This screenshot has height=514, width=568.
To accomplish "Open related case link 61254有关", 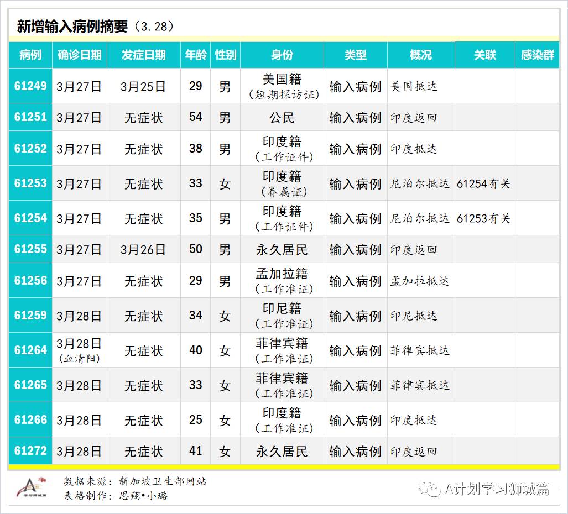I will tap(483, 183).
